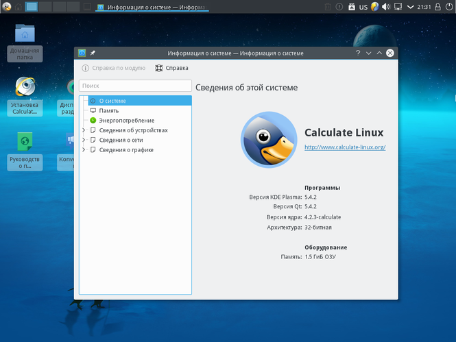Expand hidden system tray icons arrow
The image size is (456, 342).
[410, 7]
